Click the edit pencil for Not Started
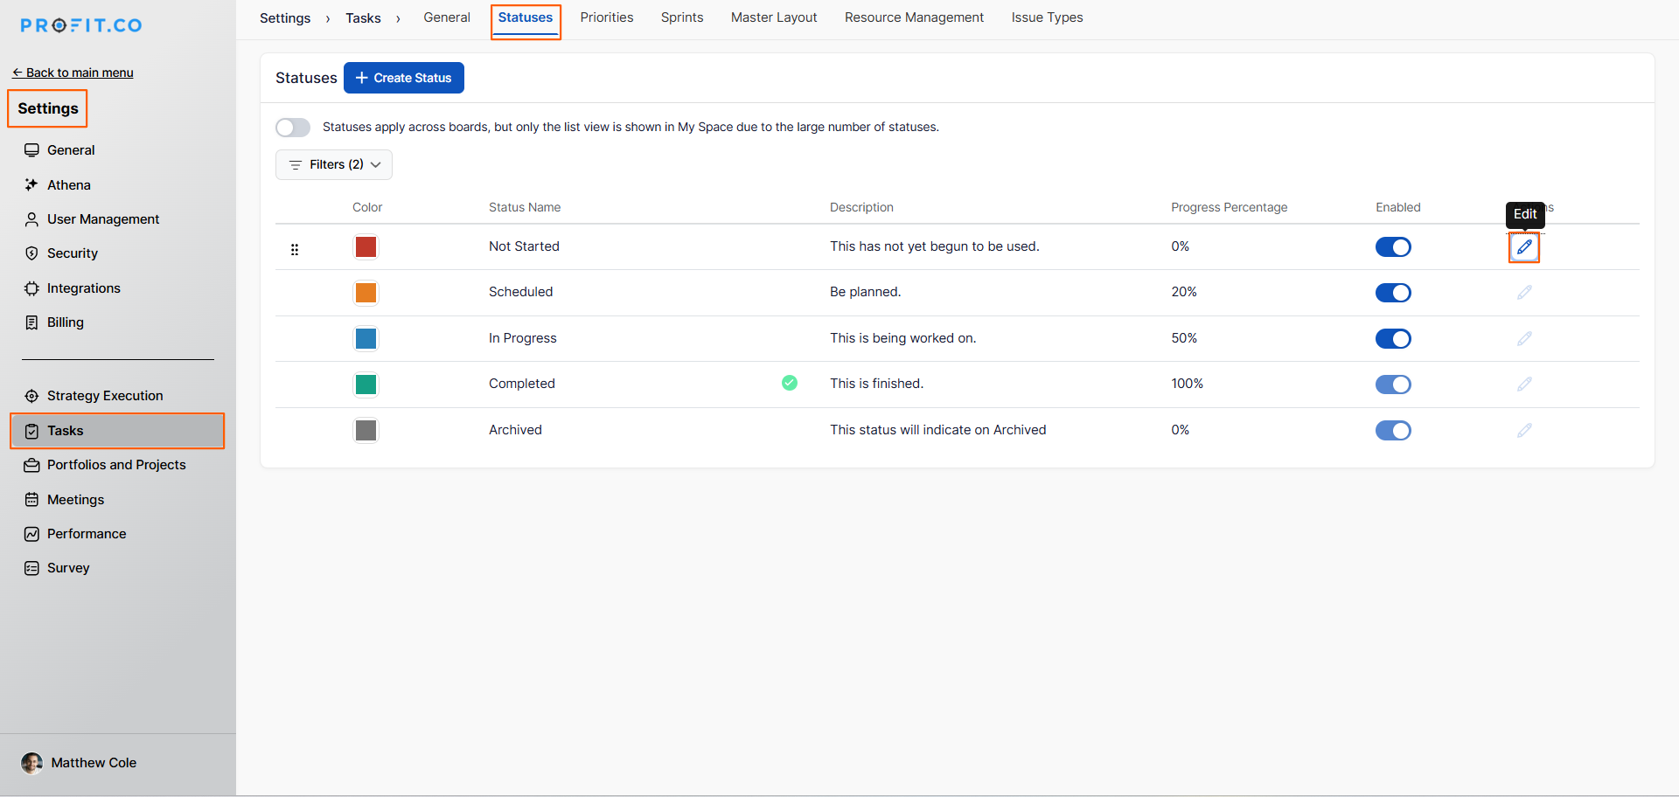 pyautogui.click(x=1524, y=247)
